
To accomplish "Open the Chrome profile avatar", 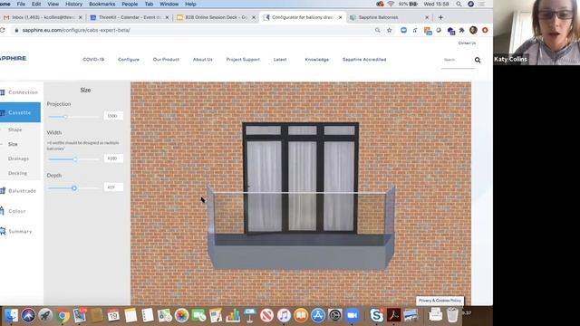I will pyautogui.click(x=473, y=30).
